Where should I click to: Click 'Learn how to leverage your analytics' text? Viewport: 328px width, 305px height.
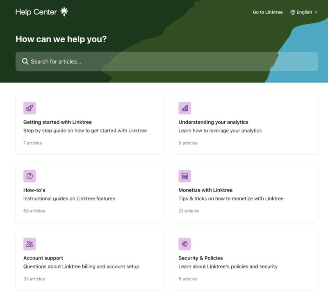pos(220,130)
